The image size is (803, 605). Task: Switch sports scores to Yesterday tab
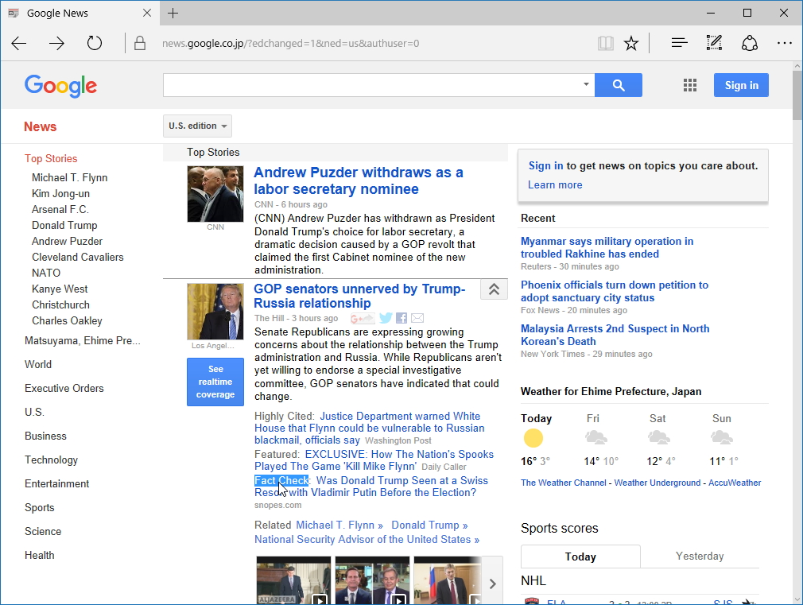click(x=699, y=556)
